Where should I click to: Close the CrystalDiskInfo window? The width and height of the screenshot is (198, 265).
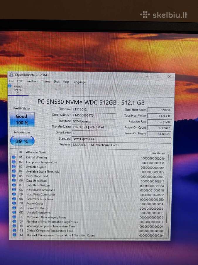point(169,77)
